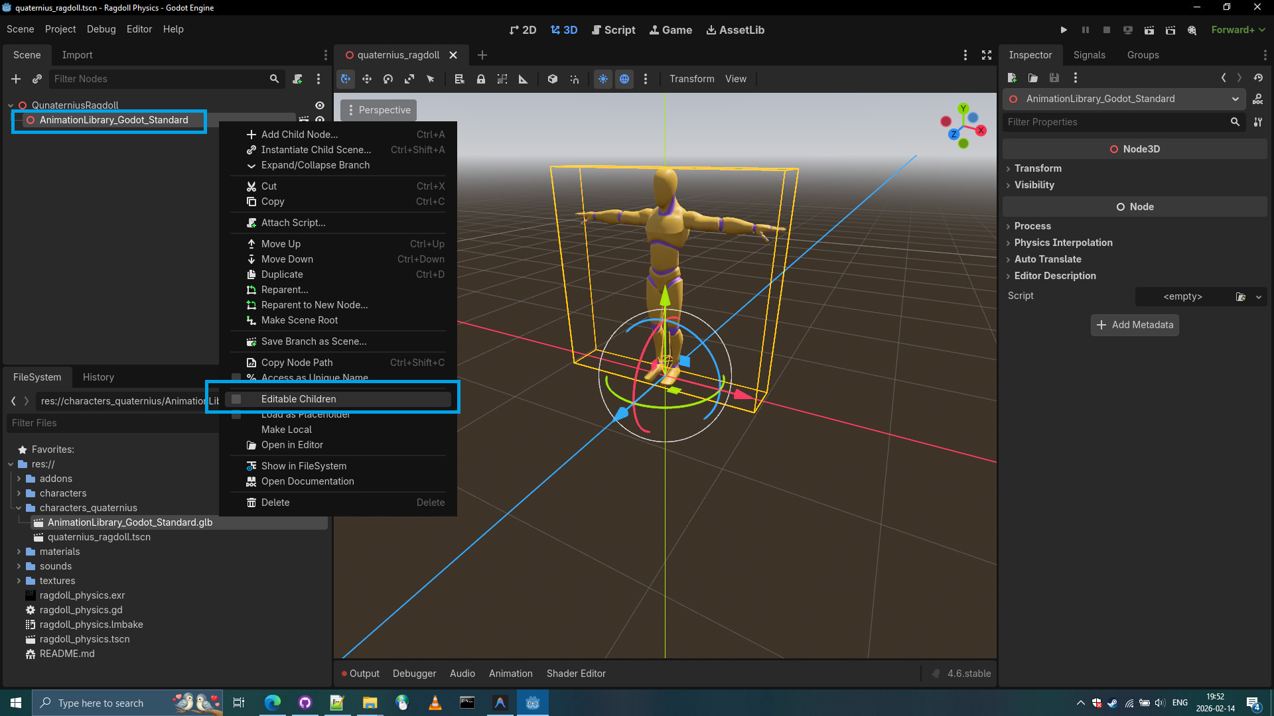Select the Rotate mode tool
This screenshot has height=716, width=1274.
pos(388,79)
